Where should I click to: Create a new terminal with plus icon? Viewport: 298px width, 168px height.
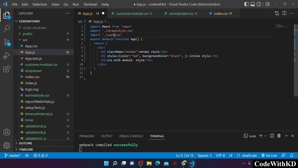click(x=261, y=136)
